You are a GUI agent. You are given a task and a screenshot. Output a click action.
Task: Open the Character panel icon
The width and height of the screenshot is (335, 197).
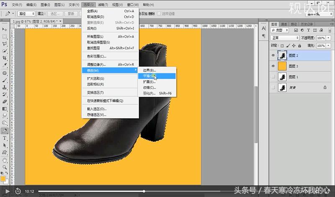264,29
